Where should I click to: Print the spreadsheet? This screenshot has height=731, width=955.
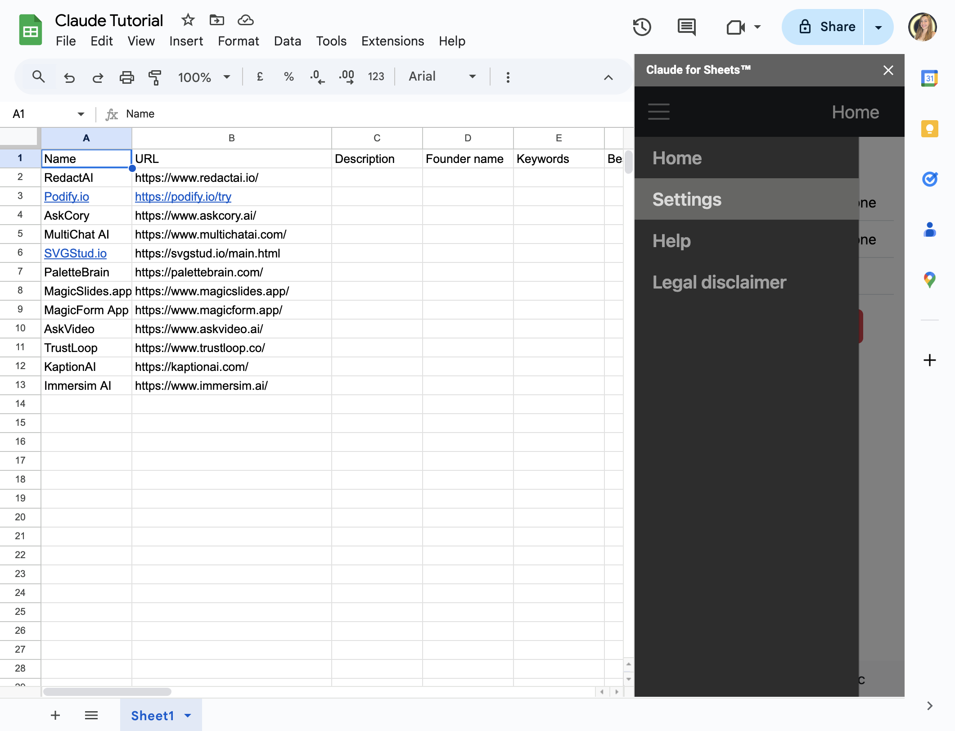click(x=126, y=77)
